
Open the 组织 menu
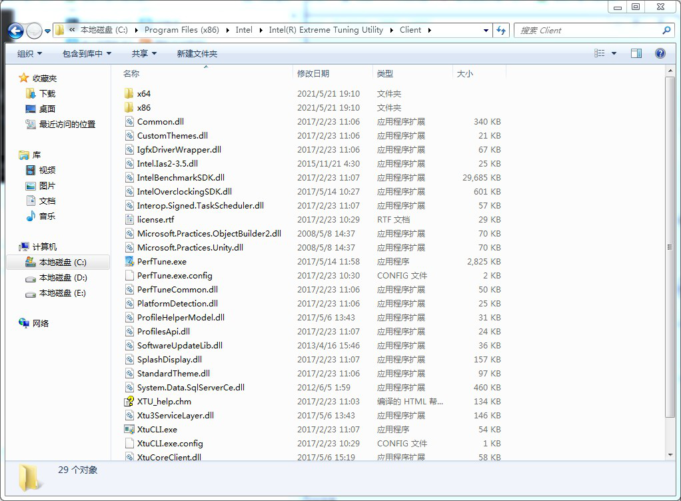tap(29, 53)
